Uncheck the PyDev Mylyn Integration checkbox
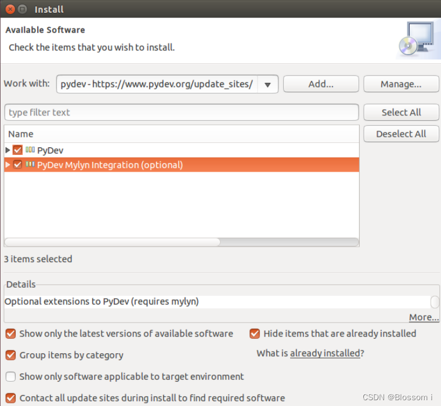Screen dimensions: 441x406 tap(17, 165)
